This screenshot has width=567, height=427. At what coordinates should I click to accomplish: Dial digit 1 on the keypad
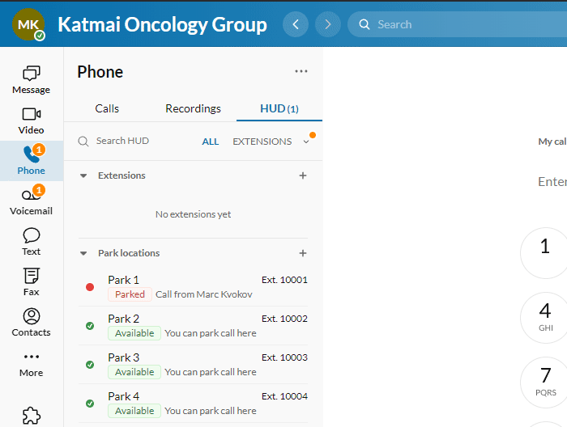click(x=545, y=253)
